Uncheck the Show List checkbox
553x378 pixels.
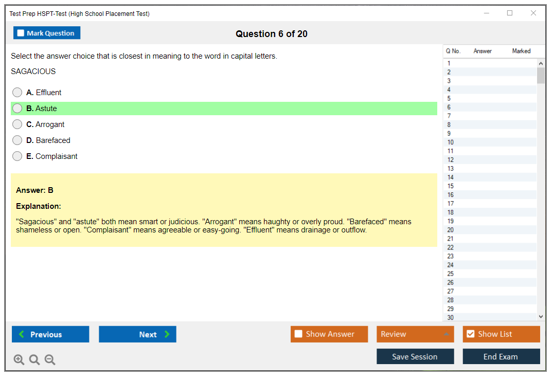pyautogui.click(x=470, y=334)
